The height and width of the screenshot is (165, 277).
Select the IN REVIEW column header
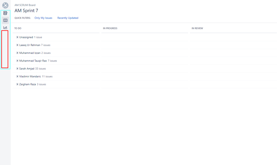coord(197,28)
